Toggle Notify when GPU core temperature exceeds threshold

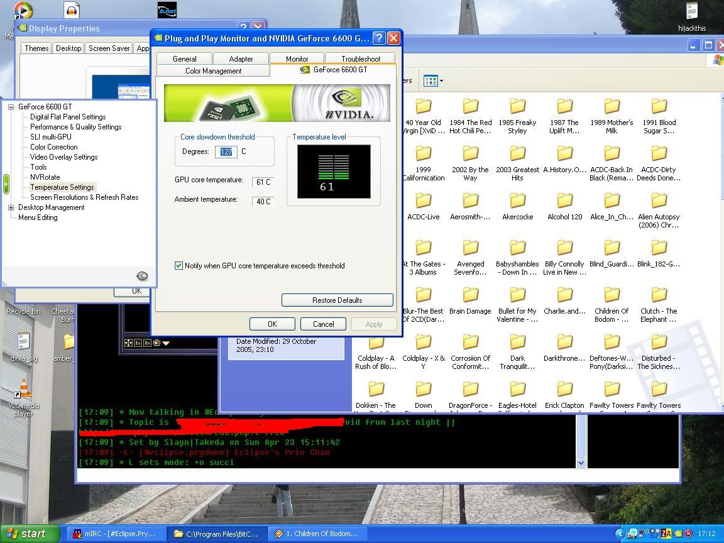[178, 265]
